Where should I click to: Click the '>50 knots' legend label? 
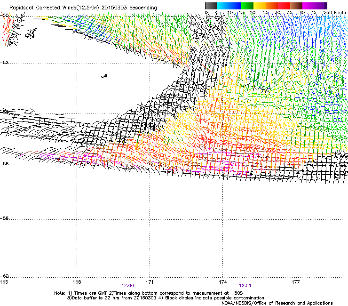pos(334,13)
